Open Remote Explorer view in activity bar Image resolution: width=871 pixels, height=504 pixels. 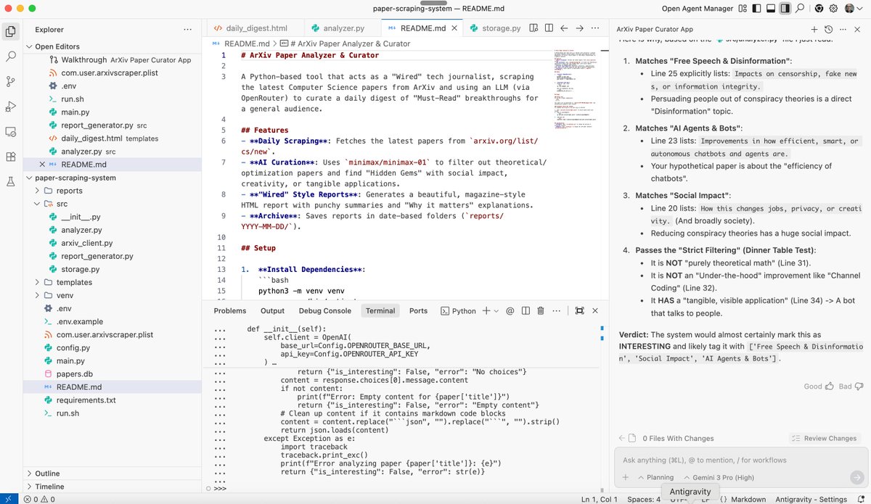click(11, 132)
